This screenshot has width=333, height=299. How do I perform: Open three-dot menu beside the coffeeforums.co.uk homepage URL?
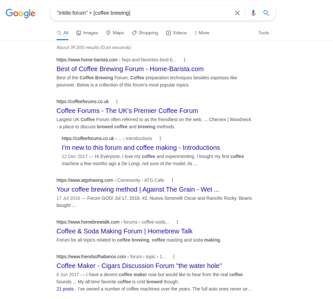coord(117,102)
